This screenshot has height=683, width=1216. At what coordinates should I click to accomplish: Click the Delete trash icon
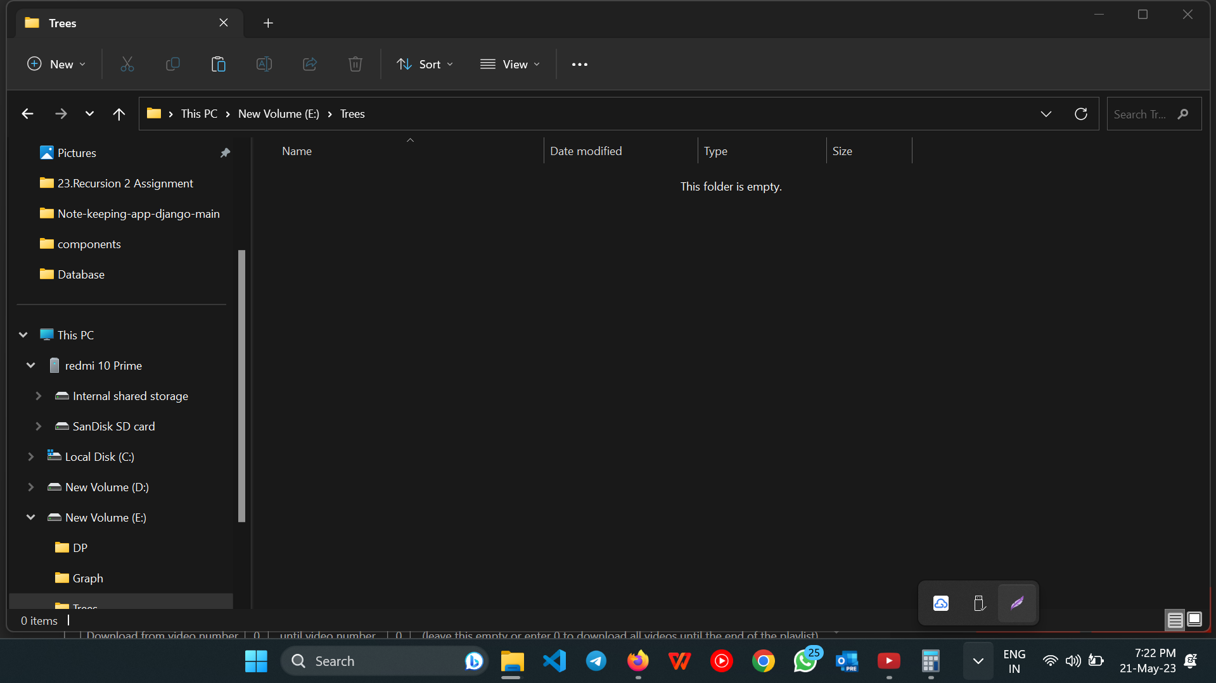[x=355, y=64]
